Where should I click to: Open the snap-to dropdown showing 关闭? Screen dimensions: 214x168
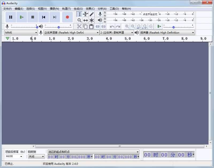36,156
